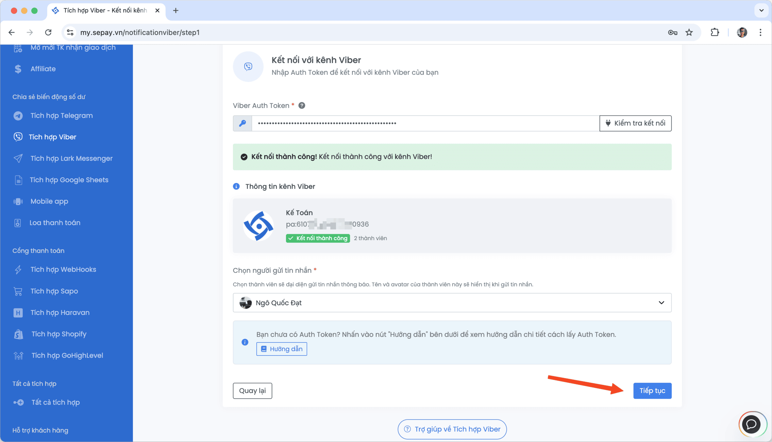The image size is (772, 442).
Task: Click the Shopify bag icon
Action: (x=18, y=334)
